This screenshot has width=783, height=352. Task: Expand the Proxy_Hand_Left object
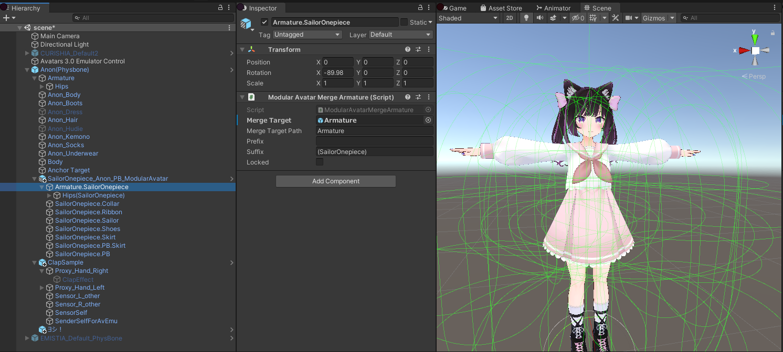[42, 288]
